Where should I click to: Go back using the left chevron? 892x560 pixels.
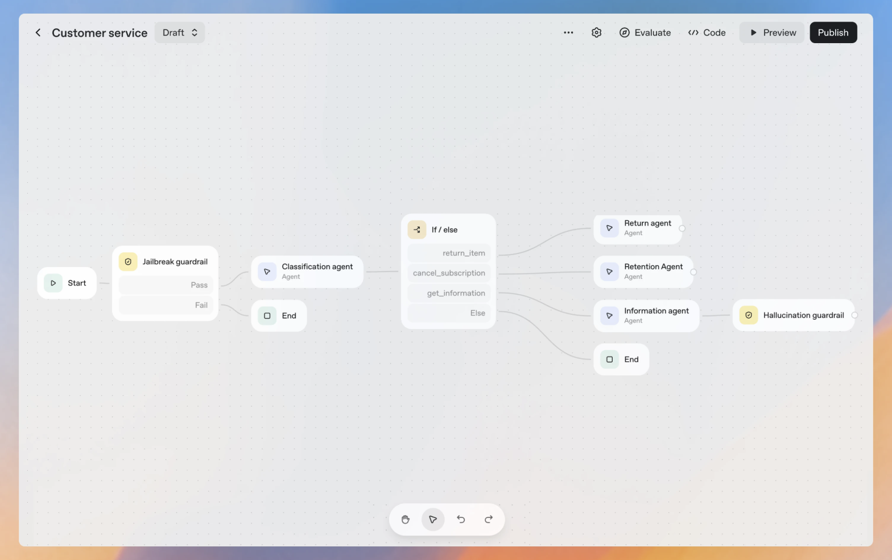point(38,33)
